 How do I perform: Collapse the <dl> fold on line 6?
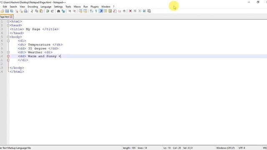point(8,41)
